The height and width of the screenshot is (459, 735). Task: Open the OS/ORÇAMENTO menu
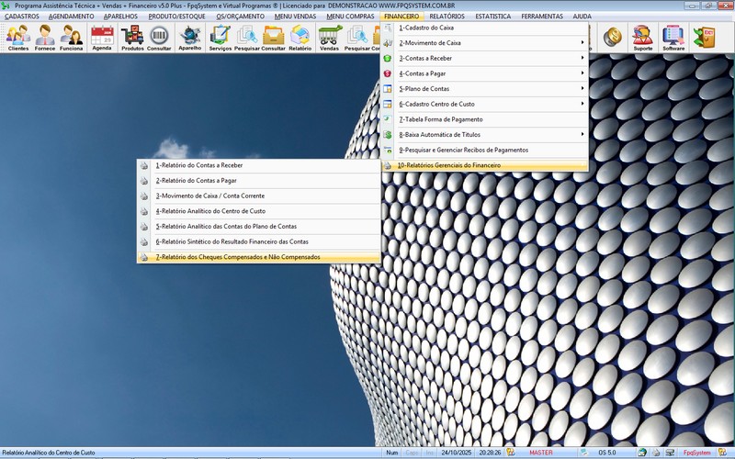point(240,17)
